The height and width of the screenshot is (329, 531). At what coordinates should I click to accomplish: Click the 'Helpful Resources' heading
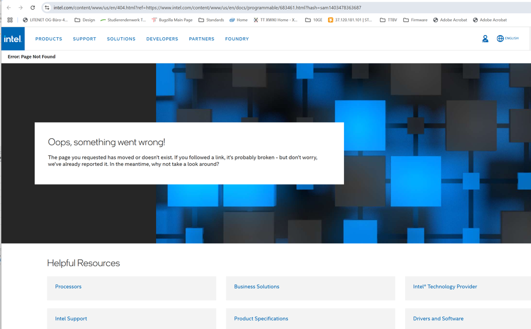83,263
